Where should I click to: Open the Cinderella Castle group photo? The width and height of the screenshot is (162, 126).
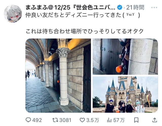coord(125,94)
